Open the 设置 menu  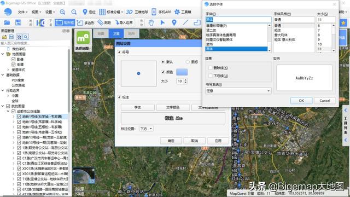click(x=50, y=12)
